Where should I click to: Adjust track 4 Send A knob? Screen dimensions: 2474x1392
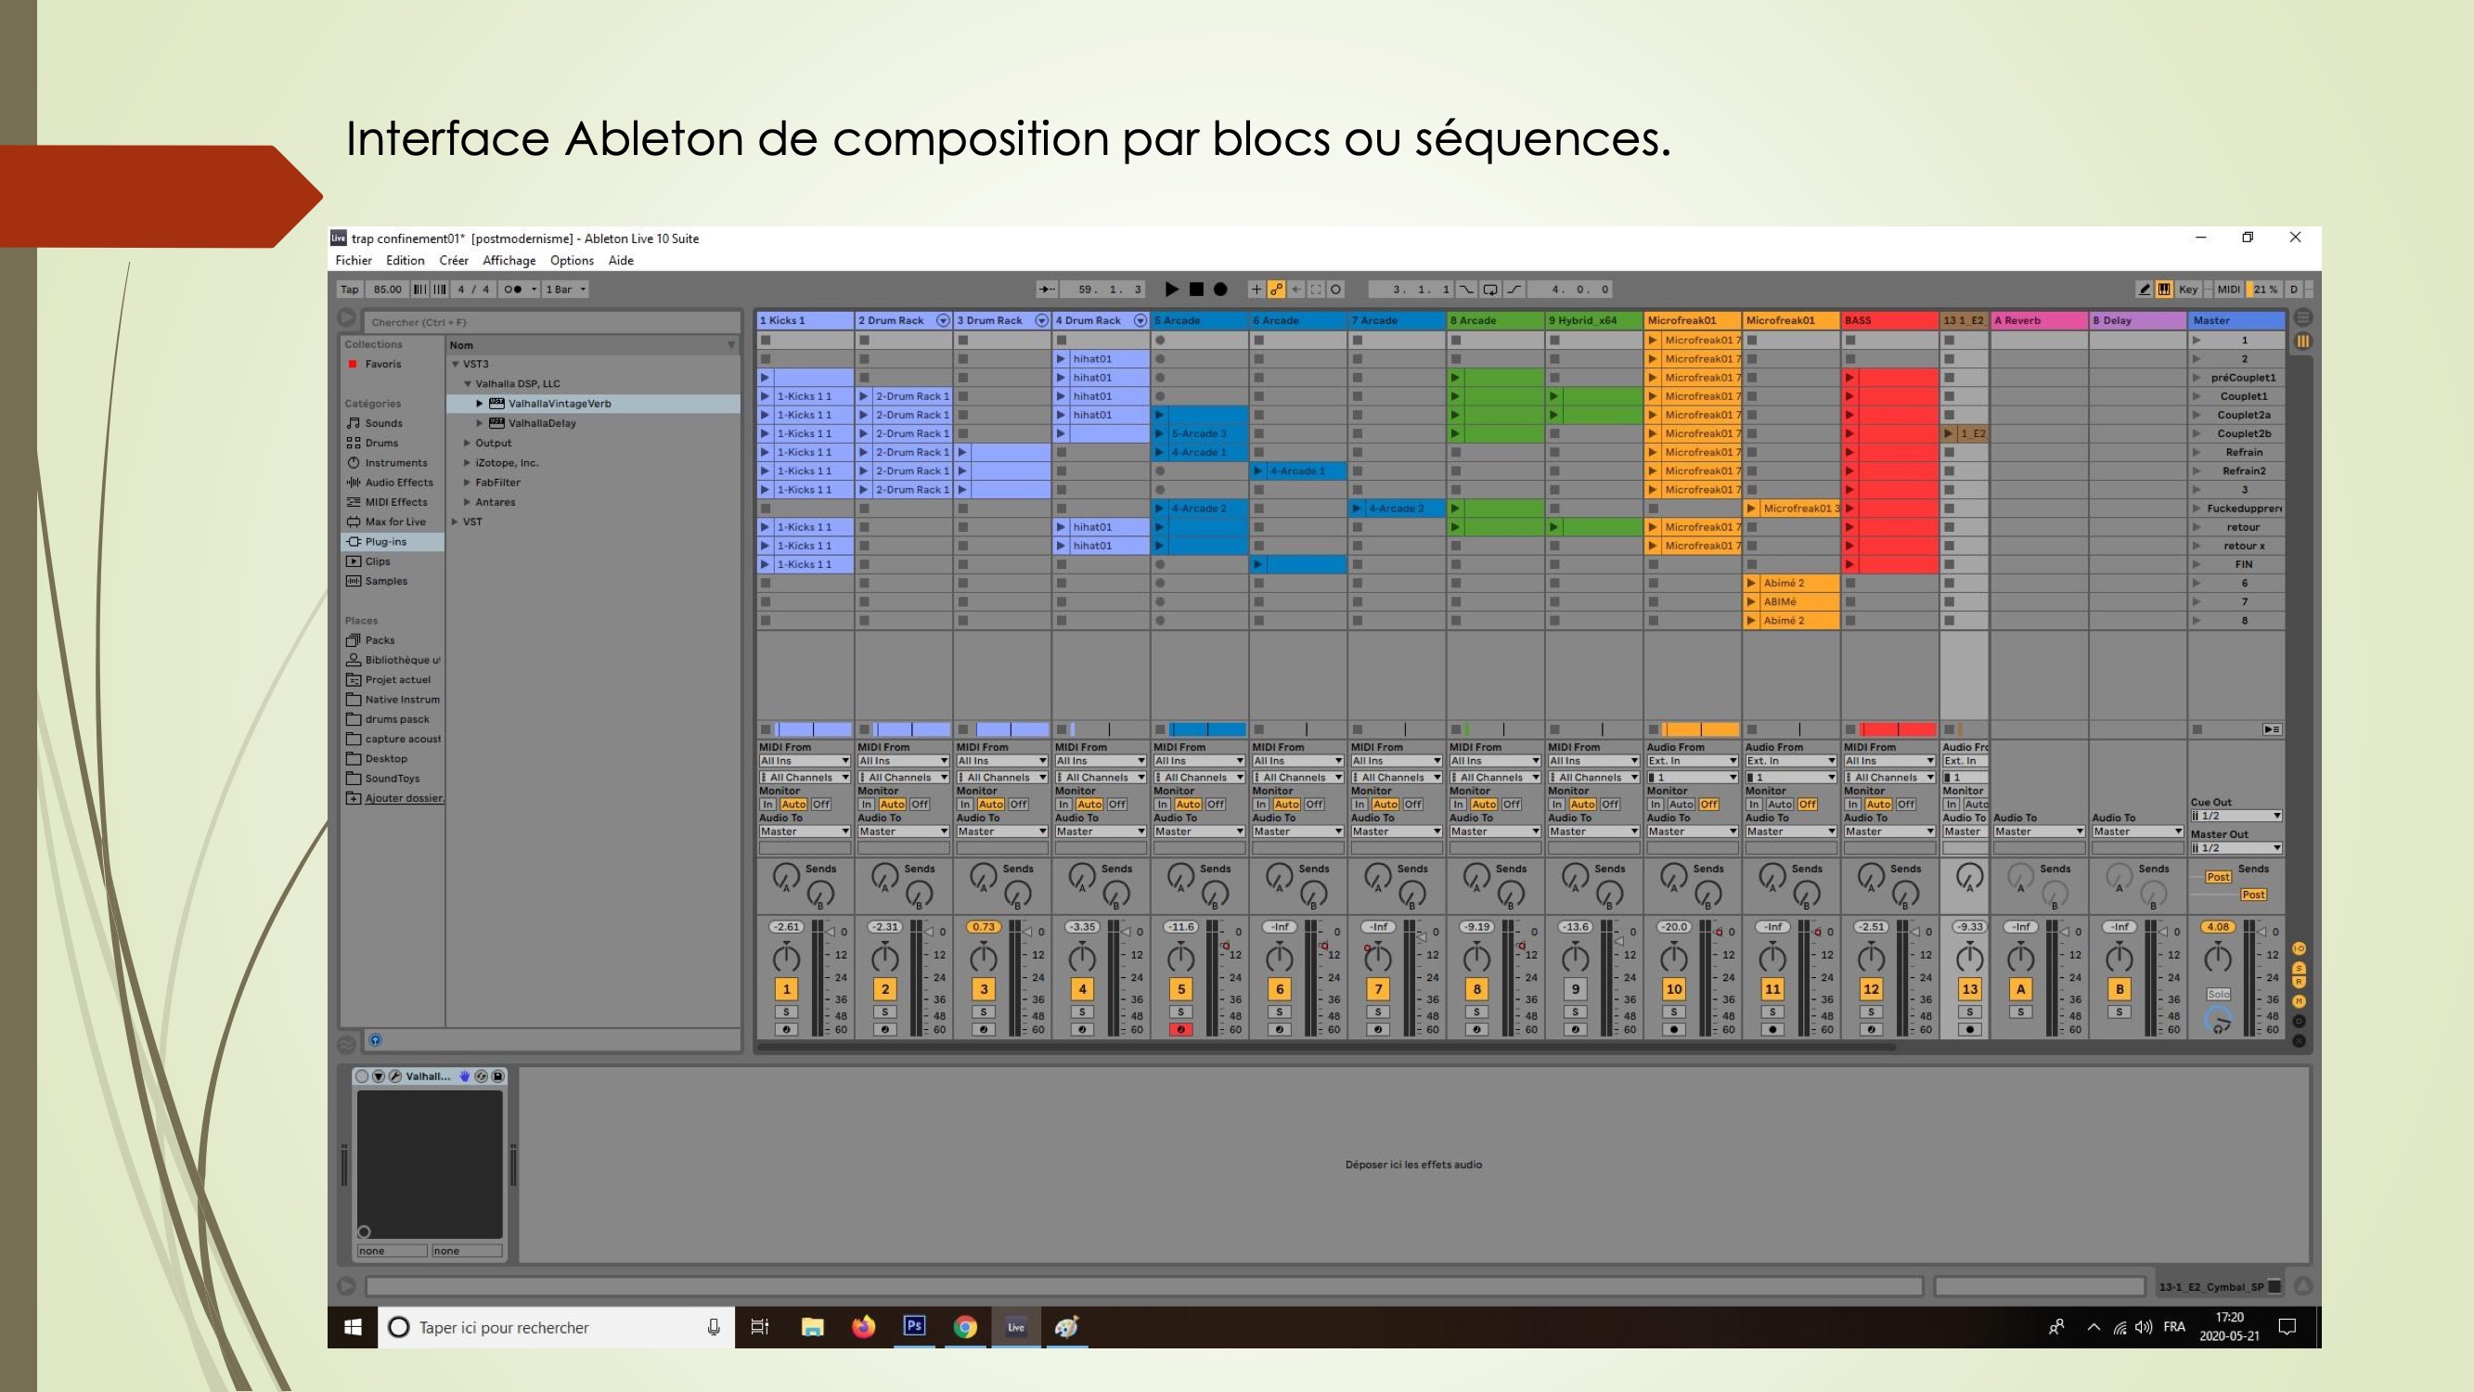point(1082,876)
